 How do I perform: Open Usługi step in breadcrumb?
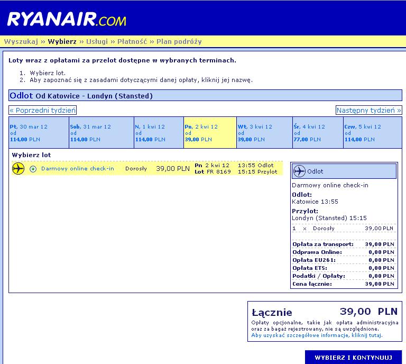[x=97, y=41]
